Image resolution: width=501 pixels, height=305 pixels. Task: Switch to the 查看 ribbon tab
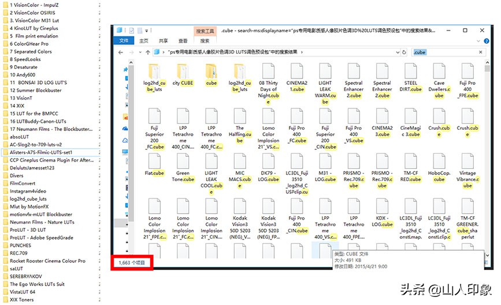coord(183,41)
